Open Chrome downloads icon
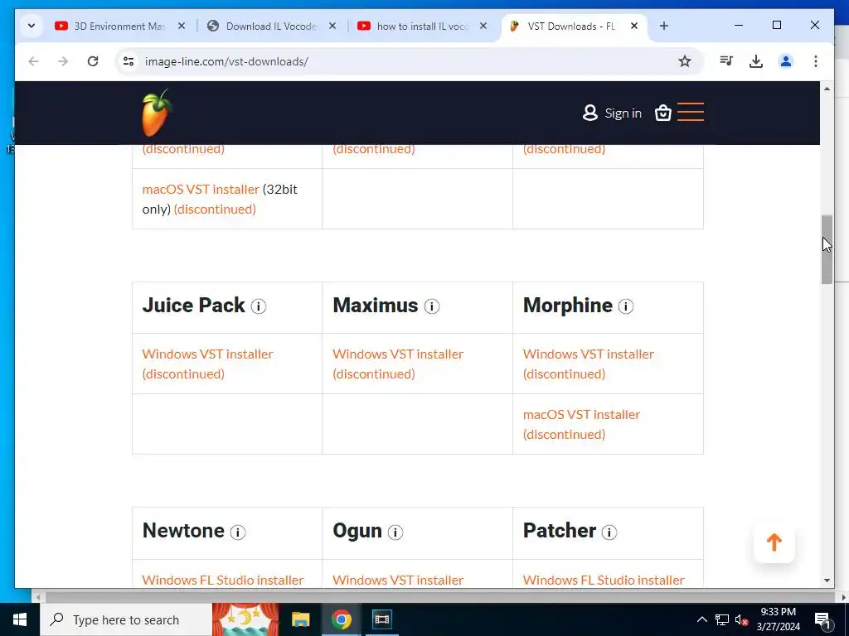Viewport: 849px width, 636px height. (x=756, y=61)
